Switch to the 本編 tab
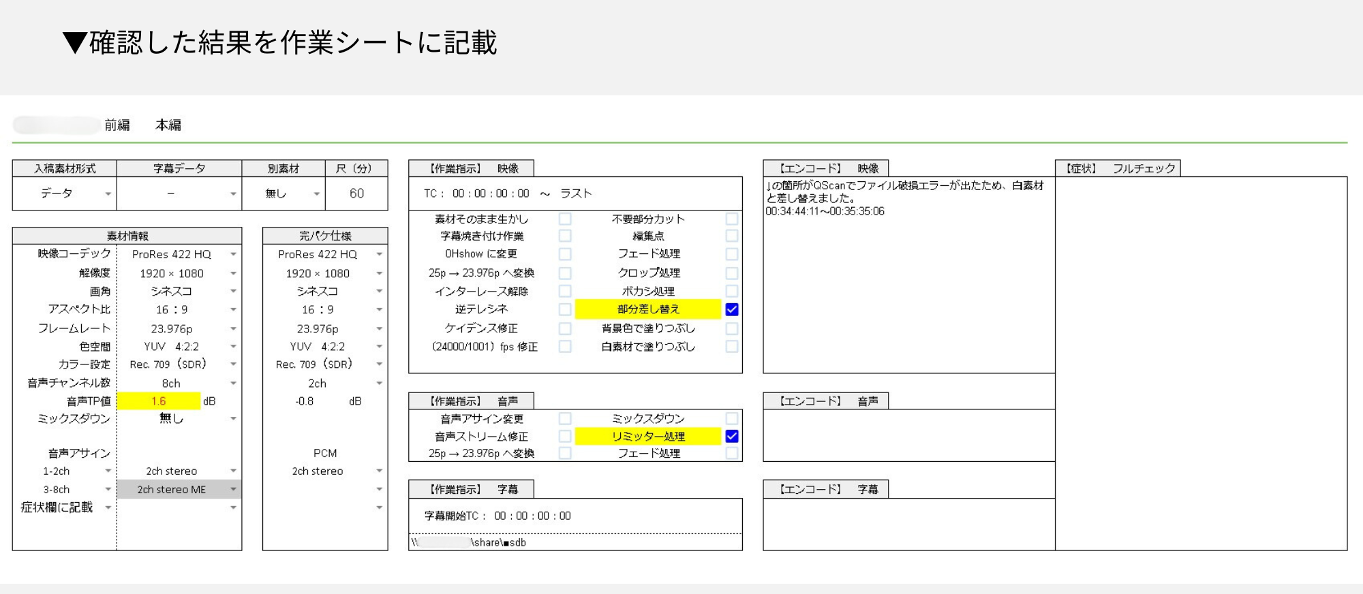1363x594 pixels. click(x=168, y=125)
